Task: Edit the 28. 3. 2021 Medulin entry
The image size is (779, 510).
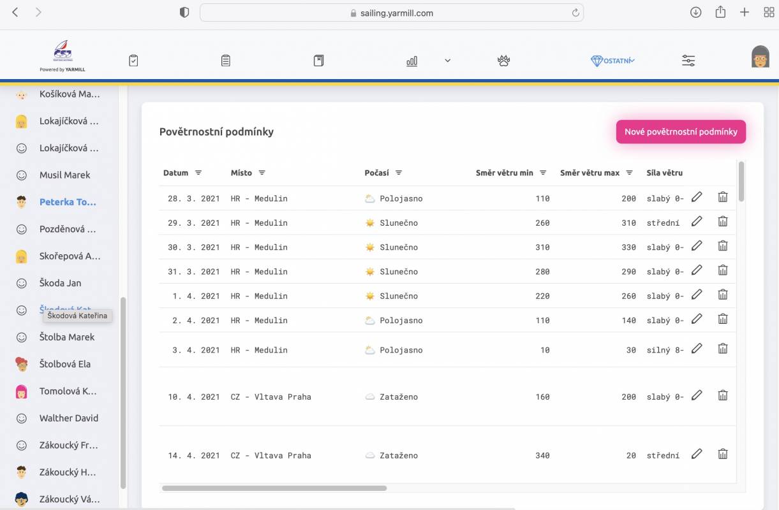Action: pos(697,198)
